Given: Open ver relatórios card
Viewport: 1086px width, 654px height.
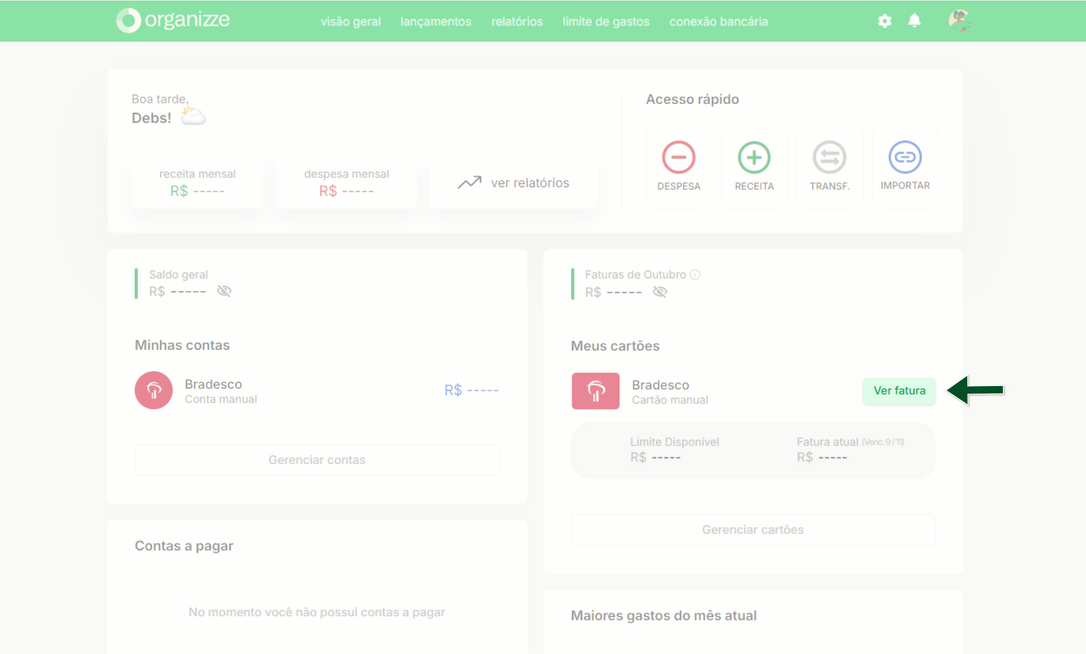Looking at the screenshot, I should point(514,183).
